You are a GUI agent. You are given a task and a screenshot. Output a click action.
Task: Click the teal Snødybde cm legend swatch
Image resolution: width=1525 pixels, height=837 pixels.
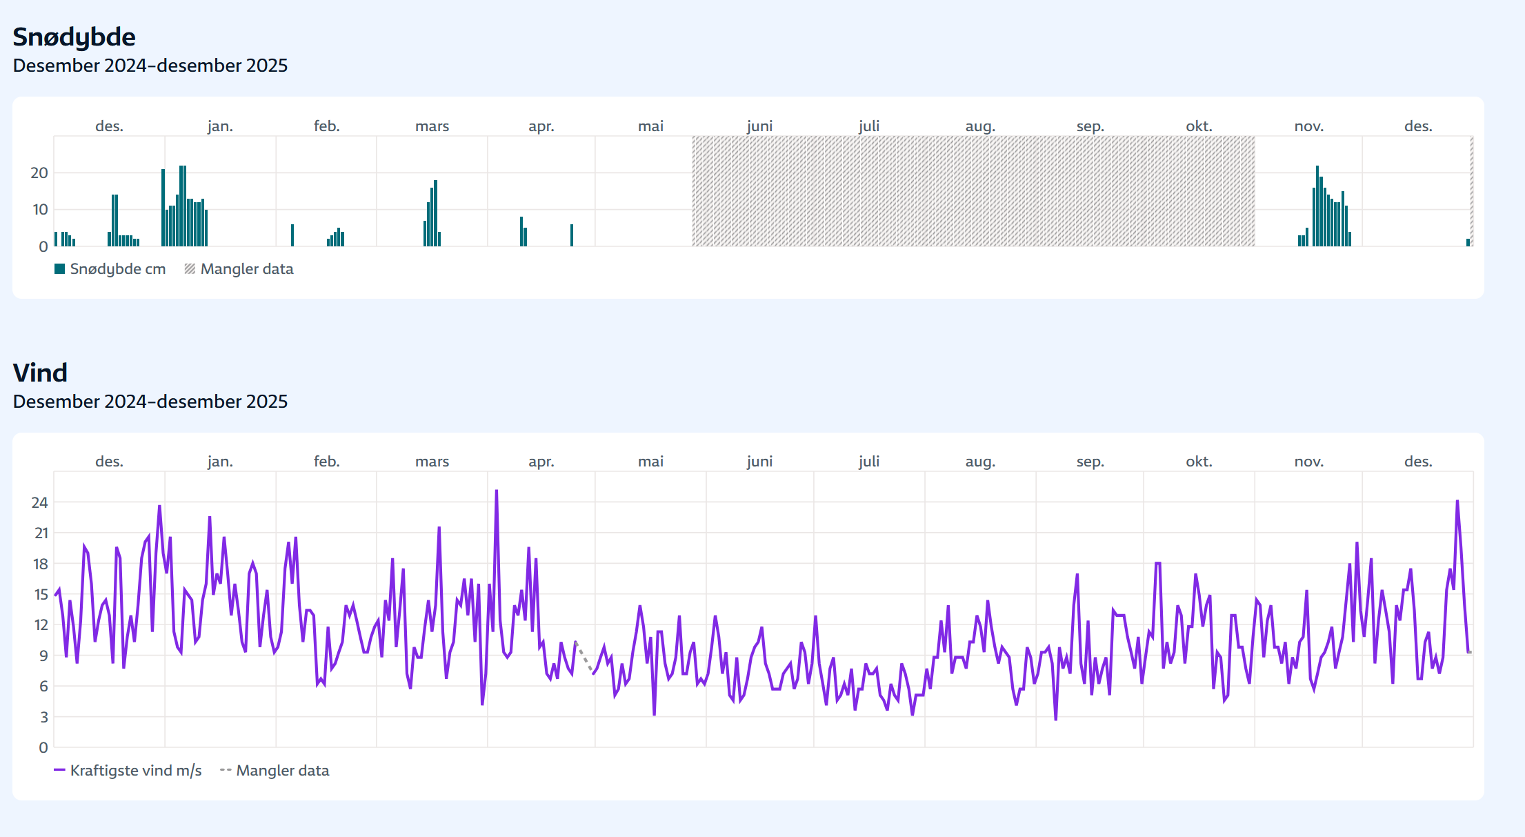[59, 269]
